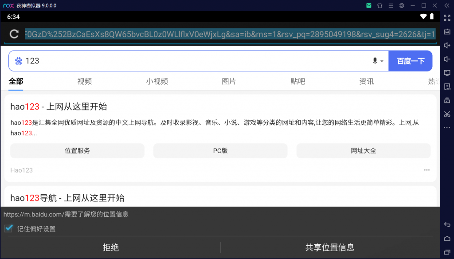
Task: Enable the 记住偏好设置 checkbox
Action: tap(8, 228)
